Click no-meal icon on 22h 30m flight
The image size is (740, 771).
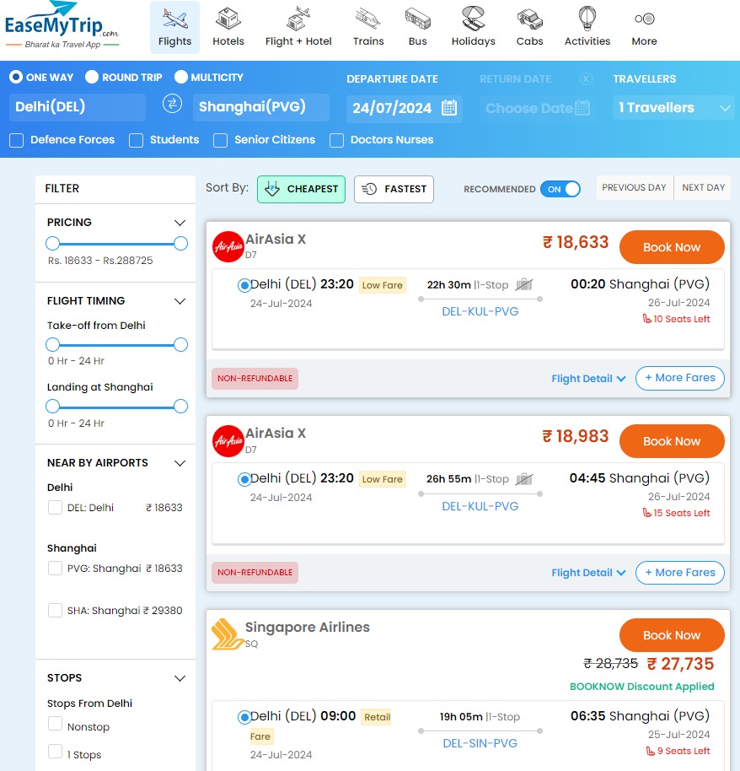coord(523,284)
